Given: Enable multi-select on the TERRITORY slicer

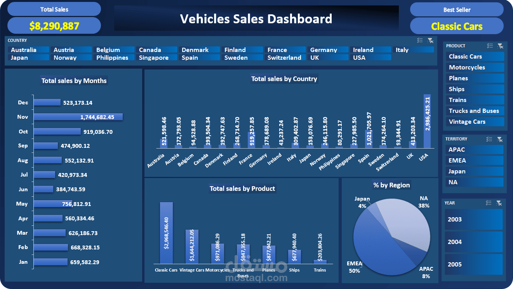Looking at the screenshot, I should [490, 139].
